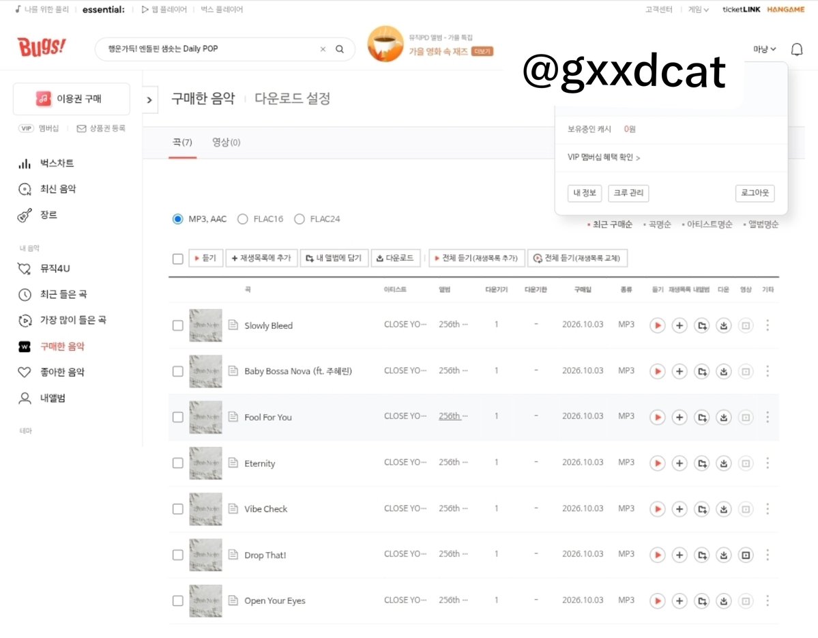
Task: Open VIP 멤버십 혜택 확인 link
Action: (x=604, y=158)
